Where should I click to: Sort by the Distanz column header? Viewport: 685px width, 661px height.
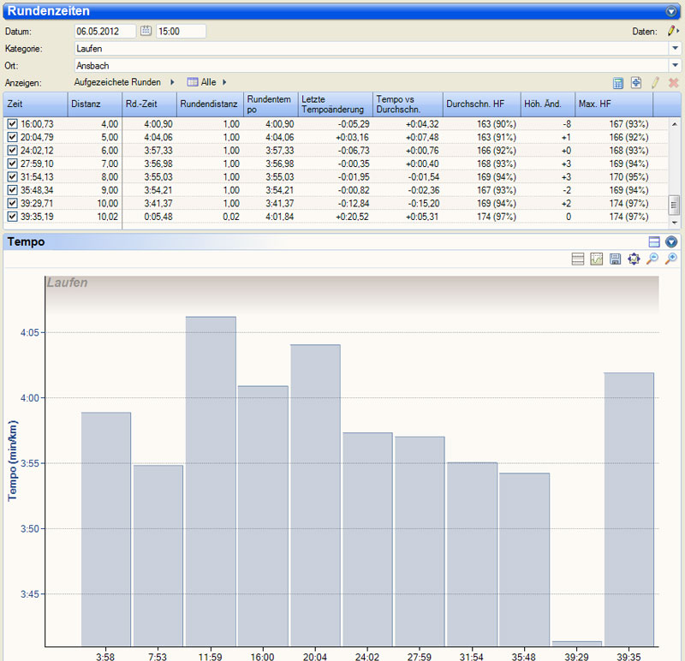(x=95, y=104)
